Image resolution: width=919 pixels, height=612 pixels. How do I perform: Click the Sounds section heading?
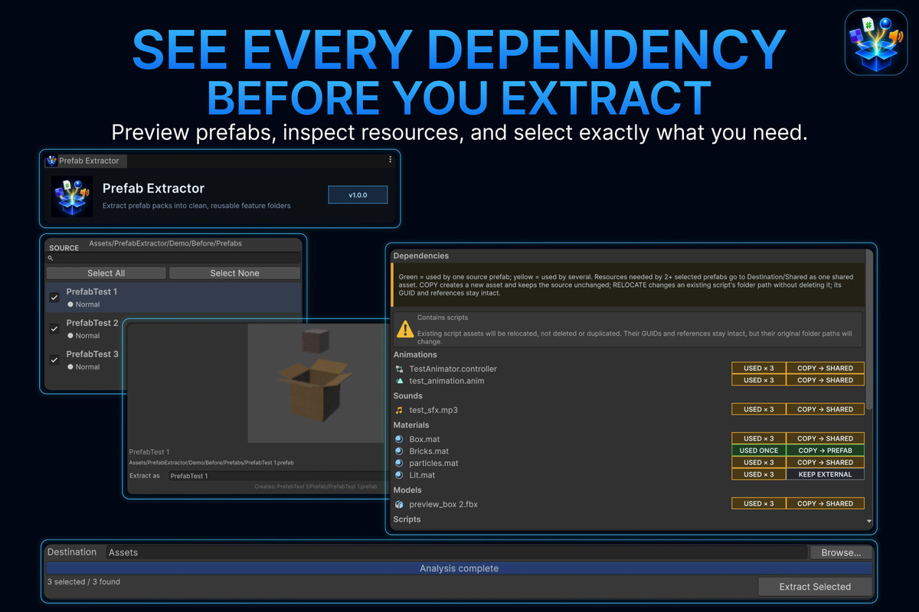[x=408, y=396]
